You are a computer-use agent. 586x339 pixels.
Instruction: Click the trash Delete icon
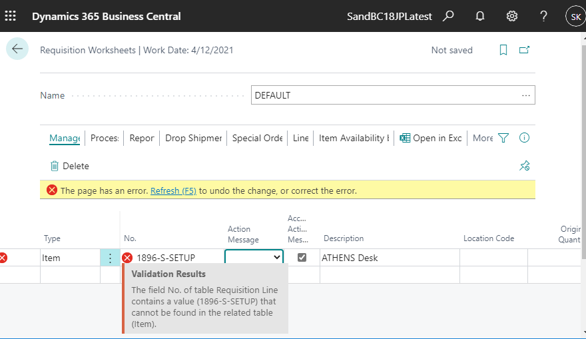pyautogui.click(x=55, y=166)
